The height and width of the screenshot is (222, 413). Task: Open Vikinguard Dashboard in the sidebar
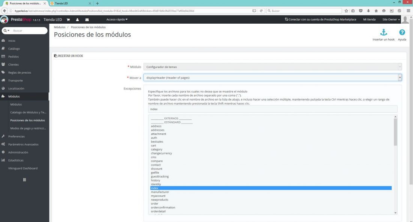pos(23,168)
